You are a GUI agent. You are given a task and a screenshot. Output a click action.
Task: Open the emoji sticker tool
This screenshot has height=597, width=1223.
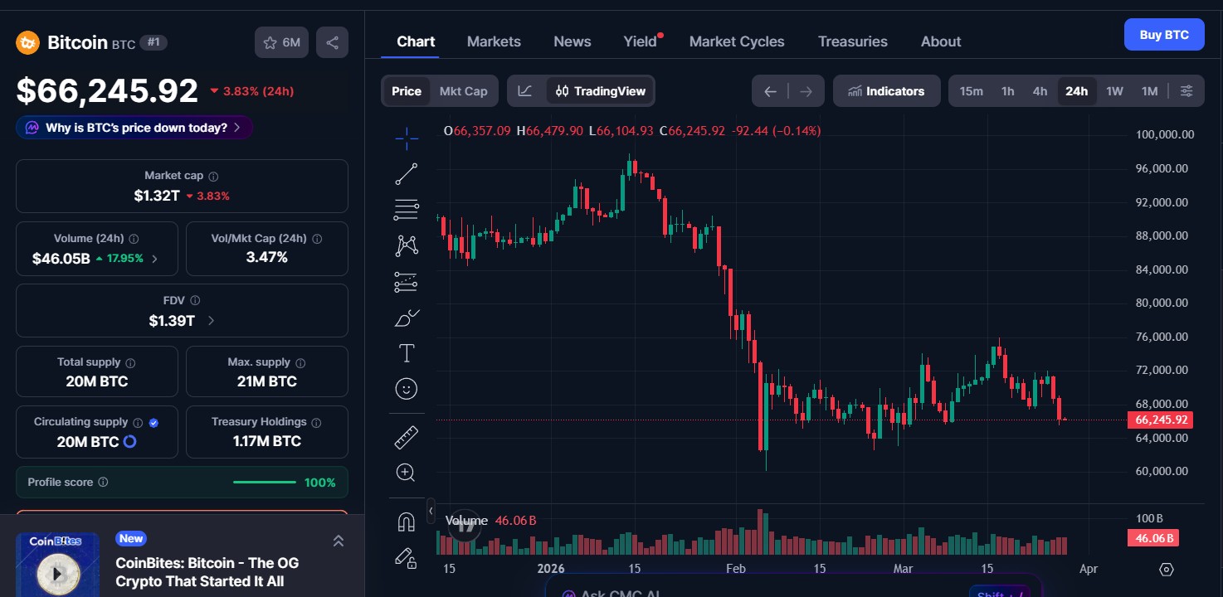click(x=406, y=388)
